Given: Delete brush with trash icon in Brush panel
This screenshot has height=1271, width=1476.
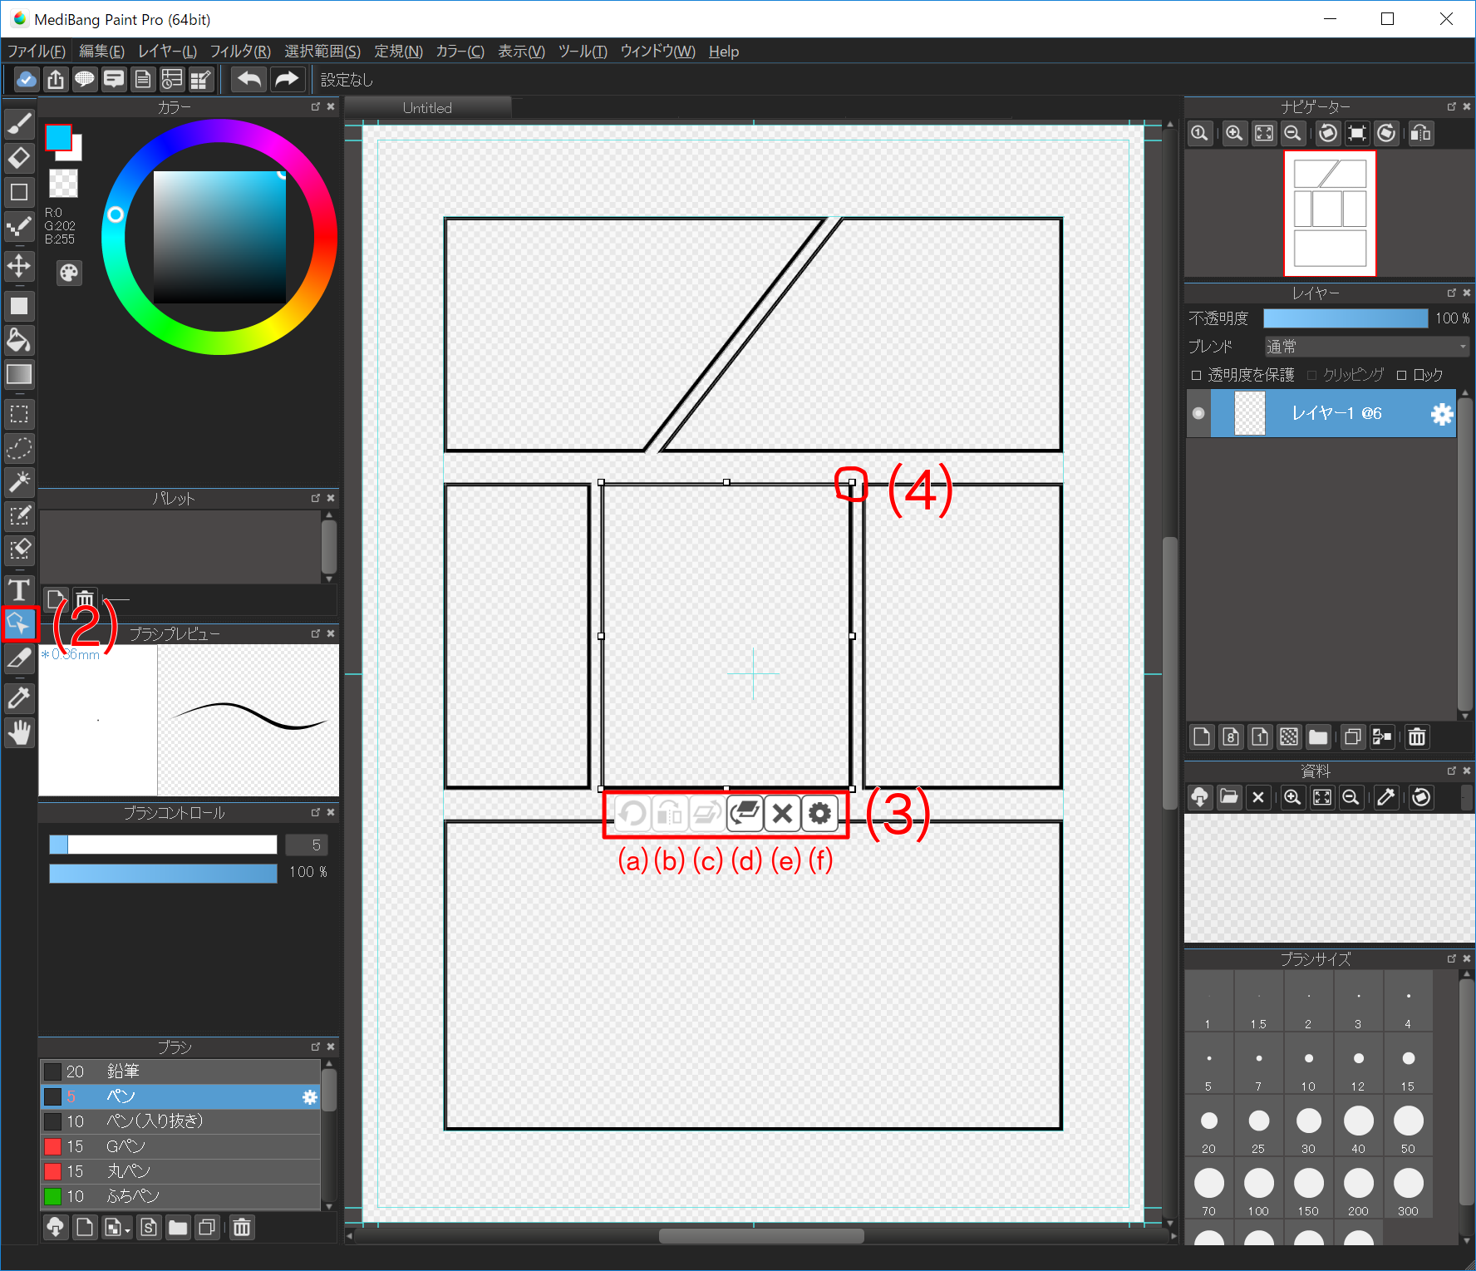Looking at the screenshot, I should click(x=242, y=1228).
